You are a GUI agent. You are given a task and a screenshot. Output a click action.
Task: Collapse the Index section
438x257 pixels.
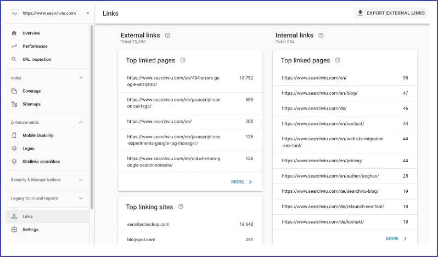coord(81,78)
